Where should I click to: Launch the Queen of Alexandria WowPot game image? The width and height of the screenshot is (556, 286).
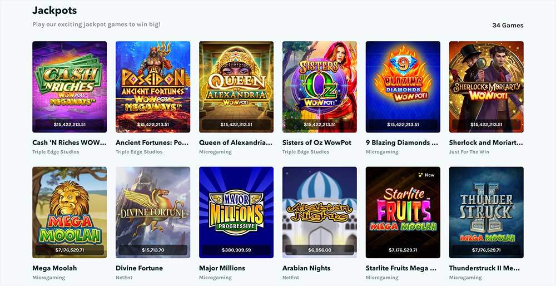(236, 87)
